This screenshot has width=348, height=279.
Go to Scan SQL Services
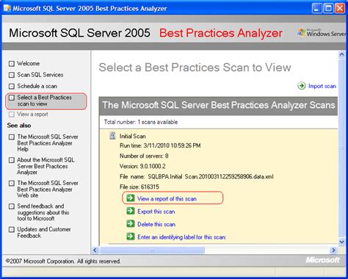40,75
